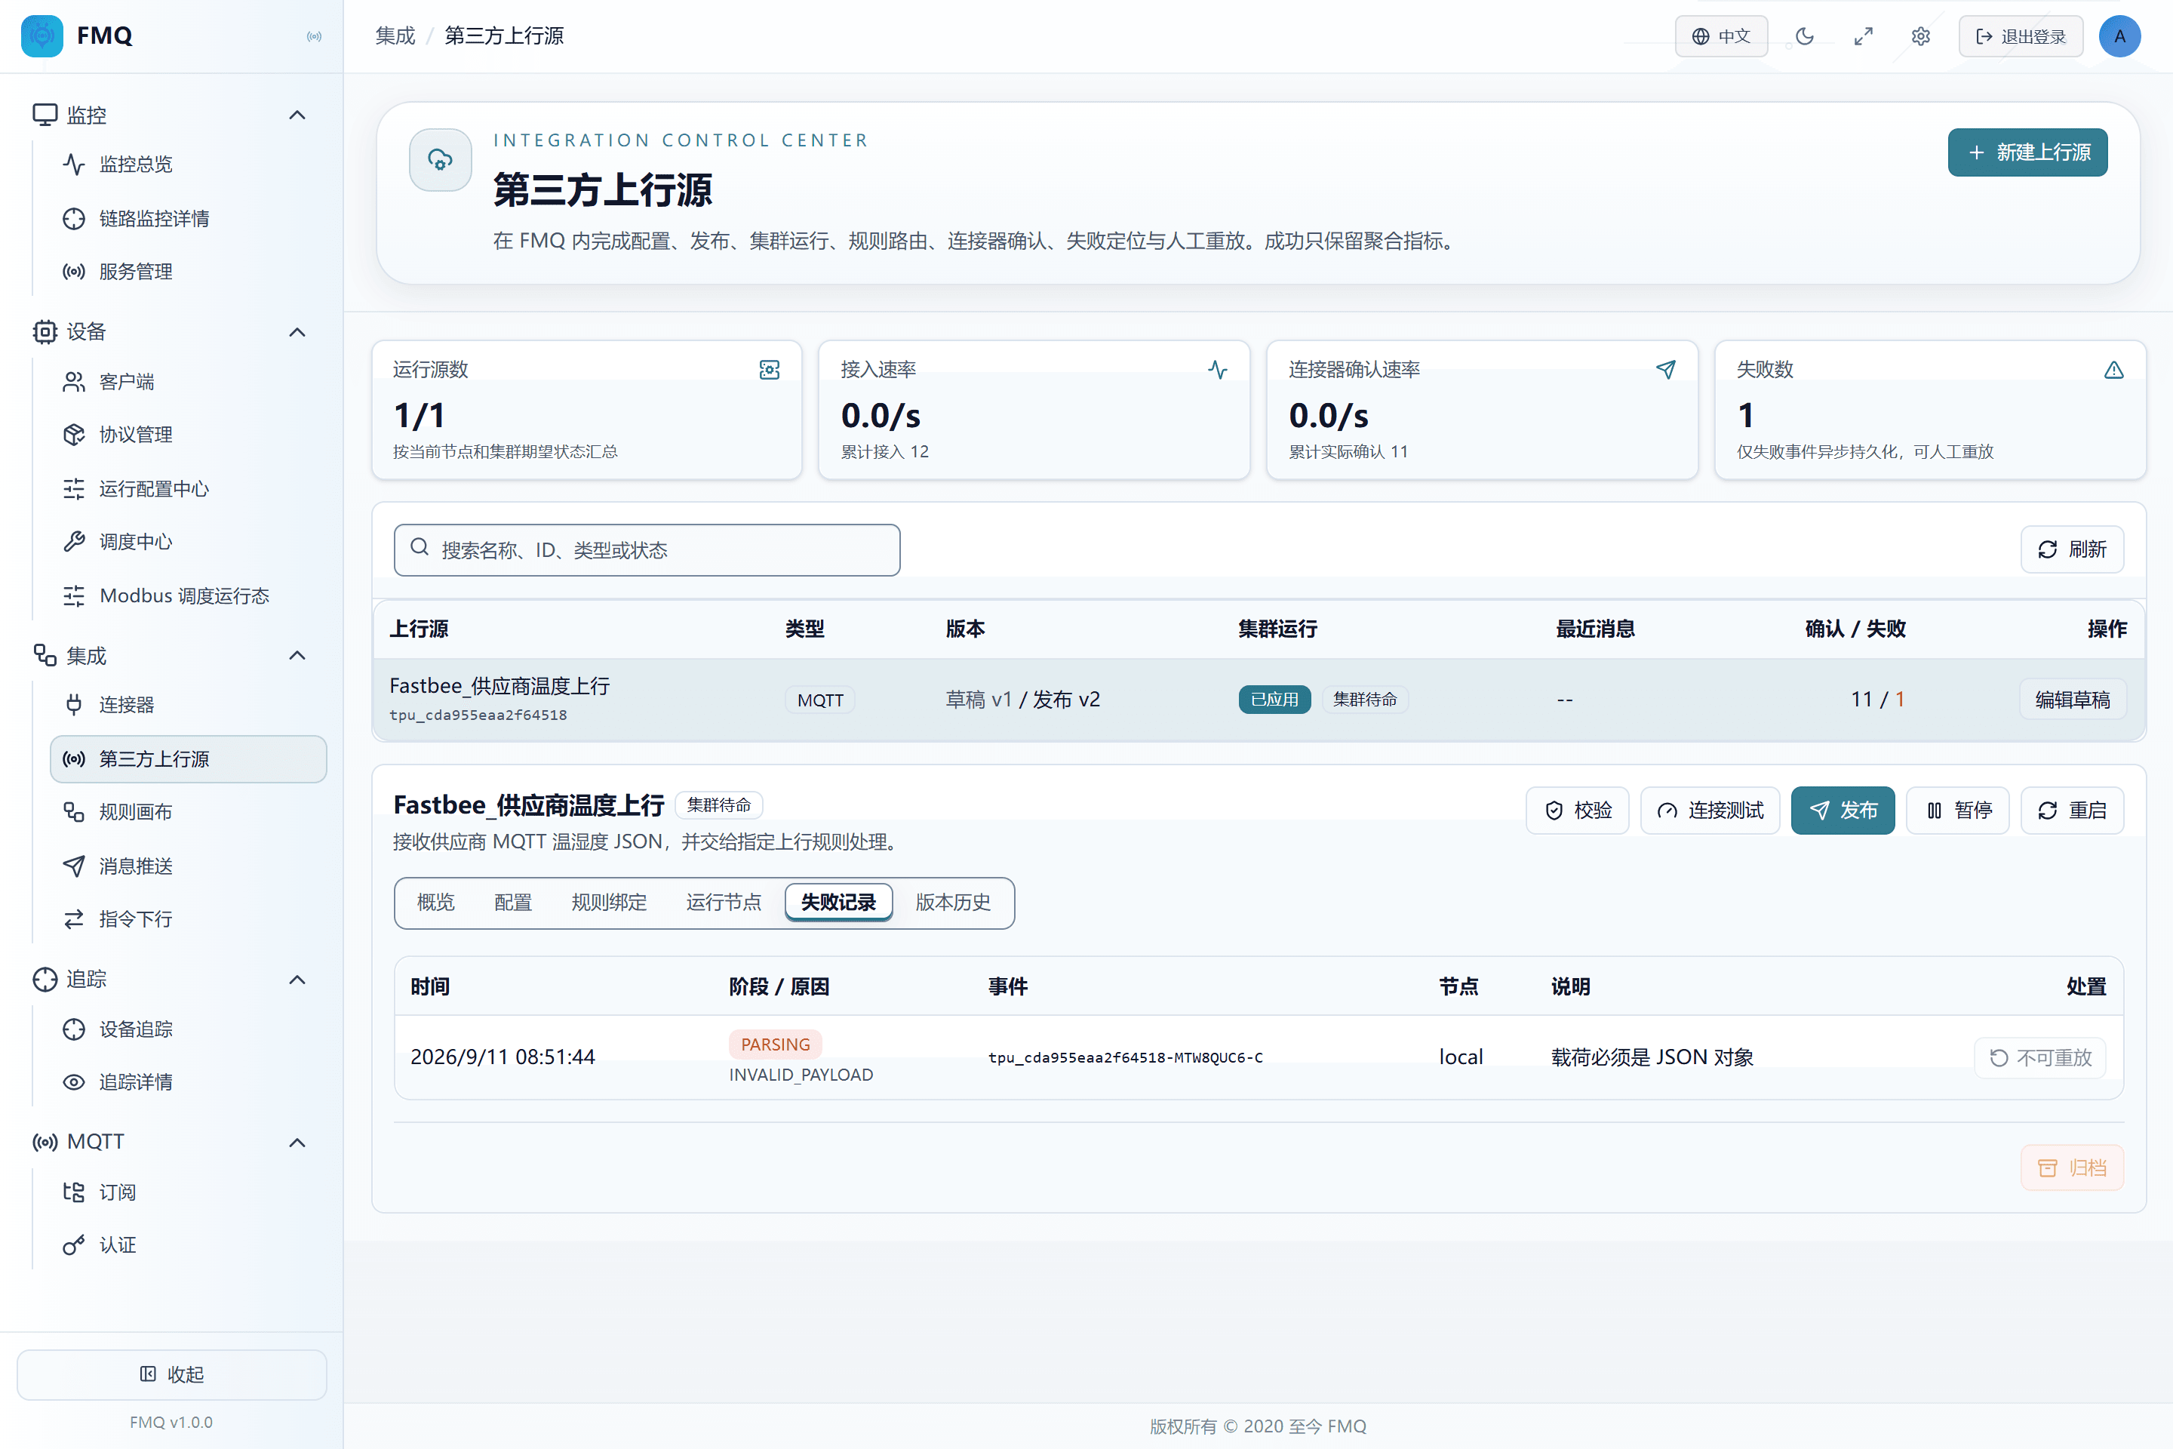Click the 发布 button
This screenshot has height=1449, width=2173.
(1843, 811)
